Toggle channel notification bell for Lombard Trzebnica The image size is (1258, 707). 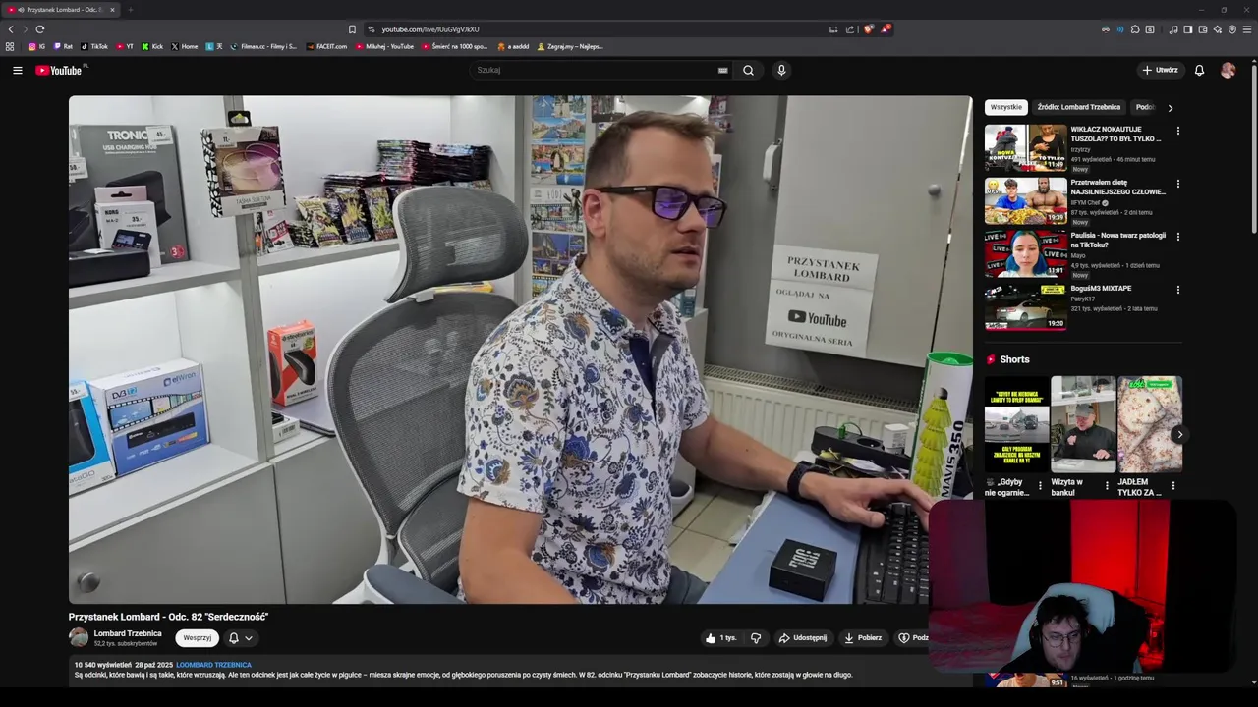tap(234, 638)
